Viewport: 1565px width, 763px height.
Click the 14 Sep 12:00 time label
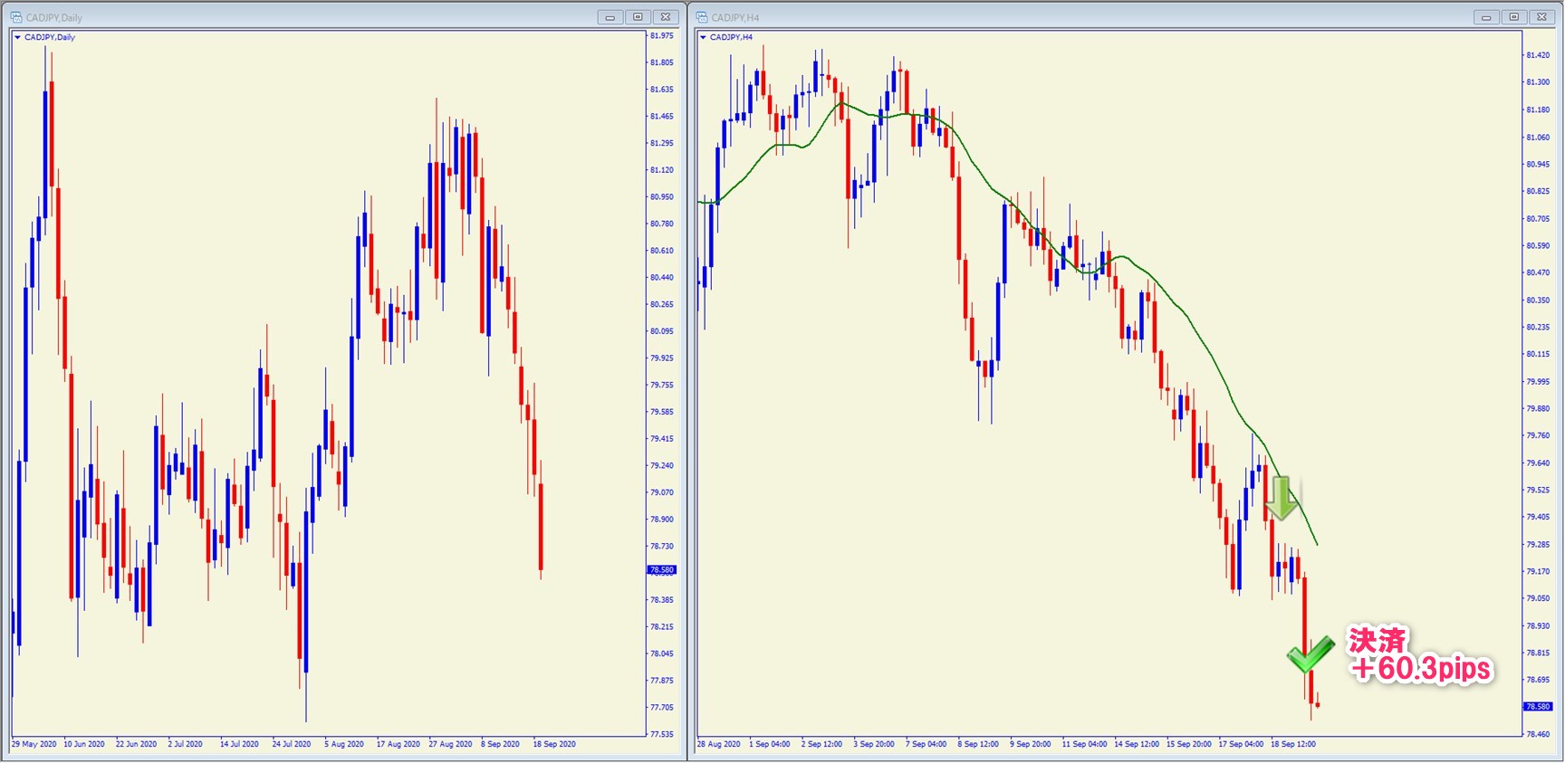[1137, 744]
